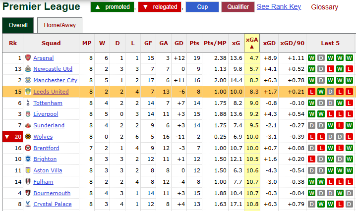Viewport: 356px width, 211px height.
Task: Click the green promoted legend badge
Action: (112, 7)
